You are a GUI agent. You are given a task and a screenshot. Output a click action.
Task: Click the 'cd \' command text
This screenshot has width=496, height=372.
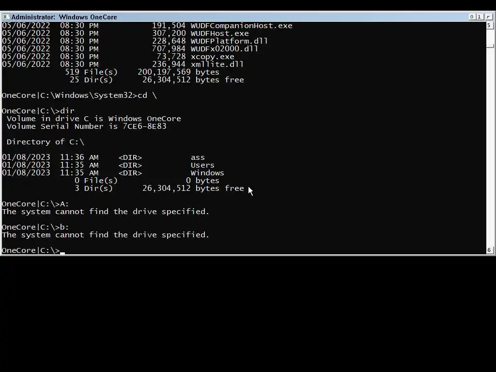[147, 95]
